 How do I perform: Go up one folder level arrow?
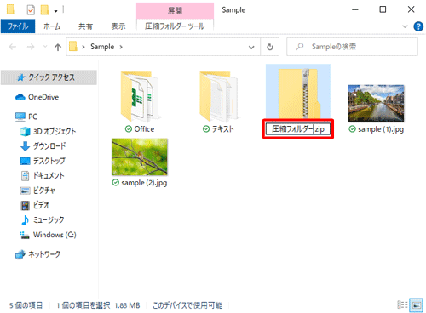coord(58,47)
